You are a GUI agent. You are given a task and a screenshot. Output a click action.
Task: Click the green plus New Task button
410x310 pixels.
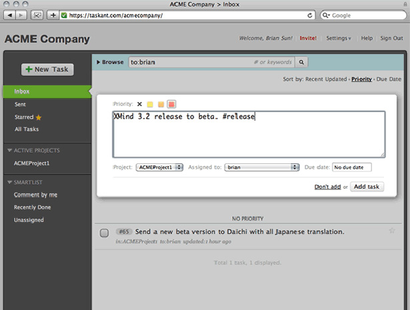[x=47, y=69]
